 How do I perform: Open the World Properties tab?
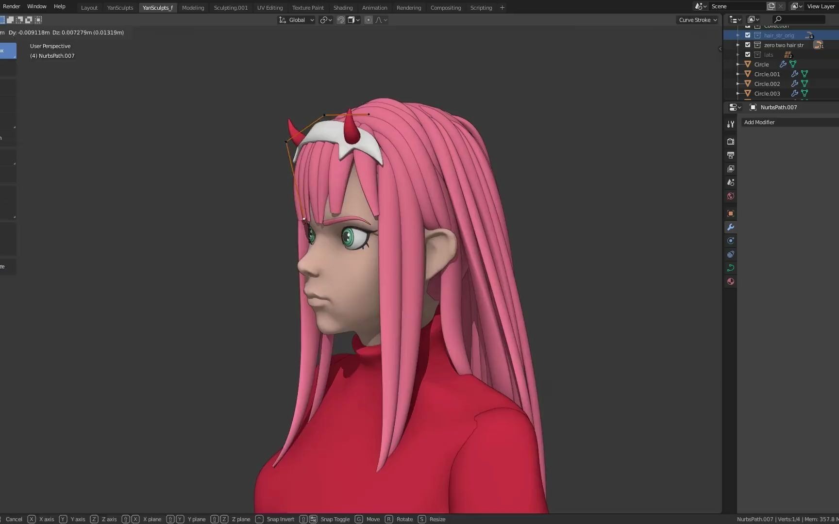pos(731,196)
